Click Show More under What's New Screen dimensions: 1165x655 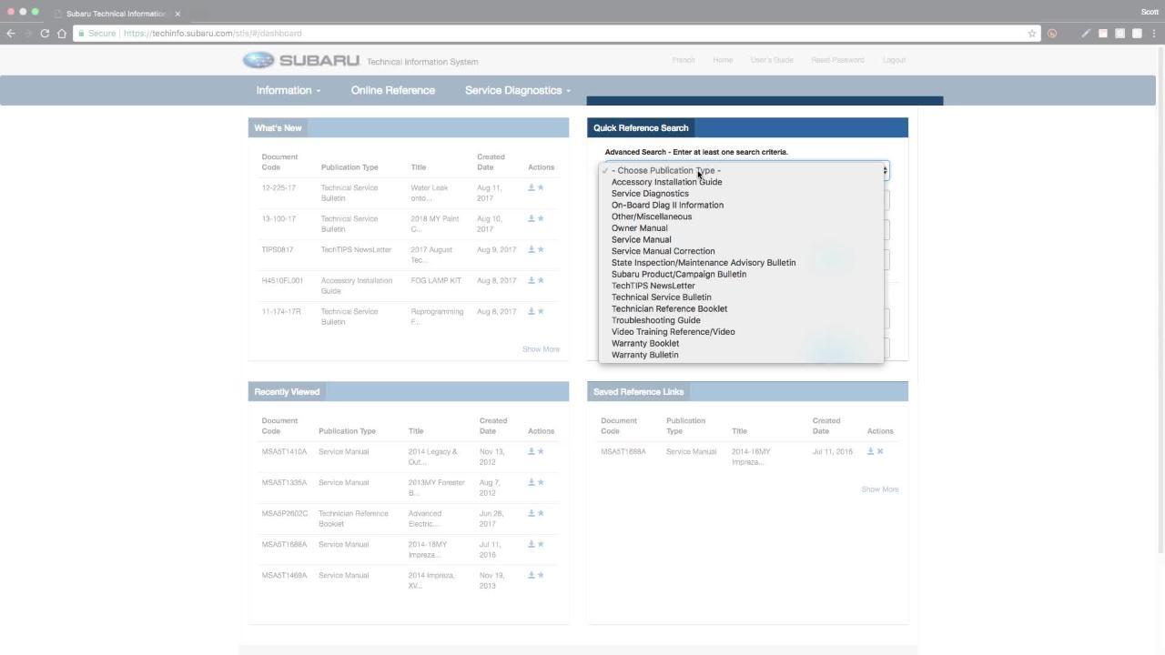coord(541,349)
